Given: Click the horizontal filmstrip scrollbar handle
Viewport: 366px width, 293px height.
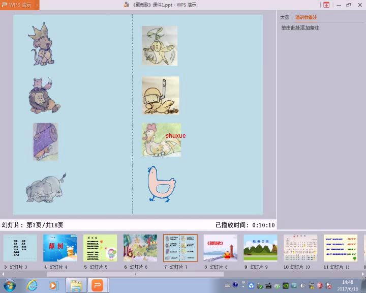Looking at the screenshot, I should click(135, 274).
